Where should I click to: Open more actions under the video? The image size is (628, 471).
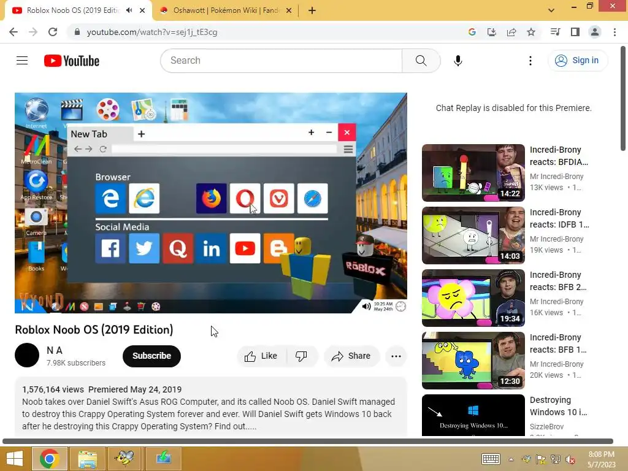(396, 356)
